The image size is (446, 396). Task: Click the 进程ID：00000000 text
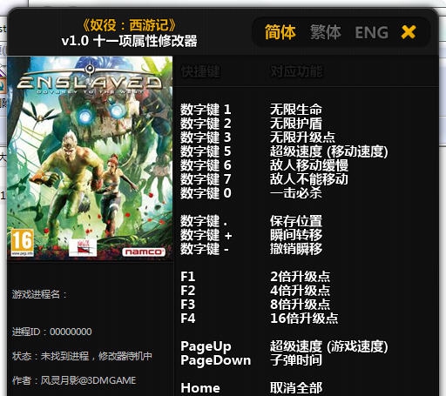52,332
